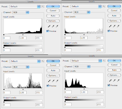This screenshot has width=122, height=109.
Task: Open Preset dropdown in bottom-left Levels dialog
Action: pos(25,61)
